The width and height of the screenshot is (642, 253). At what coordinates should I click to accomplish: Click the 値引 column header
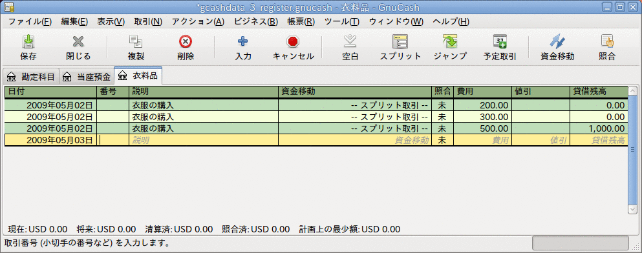pyautogui.click(x=540, y=92)
